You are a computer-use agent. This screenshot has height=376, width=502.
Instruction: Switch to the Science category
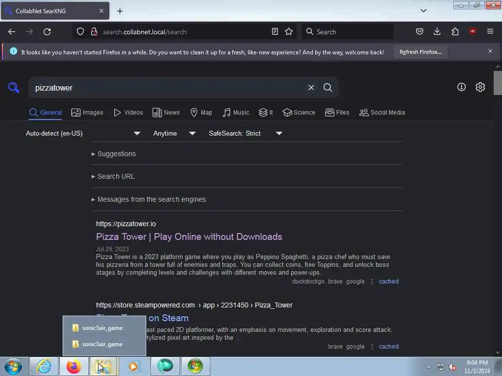[299, 113]
